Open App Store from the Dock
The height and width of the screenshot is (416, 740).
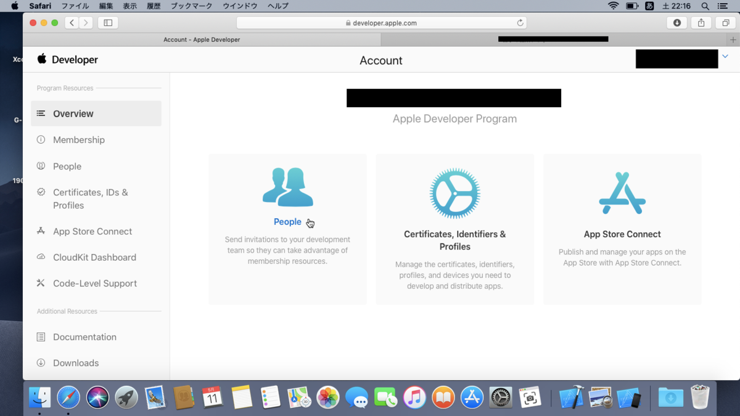[472, 398]
